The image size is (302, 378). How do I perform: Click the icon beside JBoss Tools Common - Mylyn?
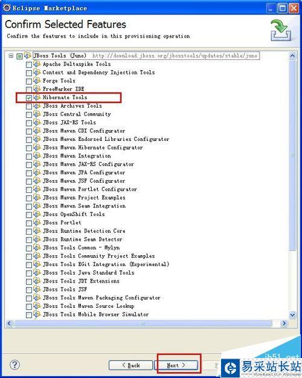coord(37,247)
